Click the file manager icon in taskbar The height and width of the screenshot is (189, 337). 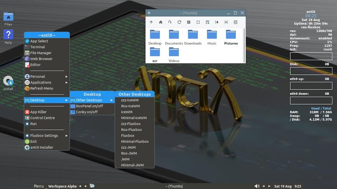[x=92, y=186]
